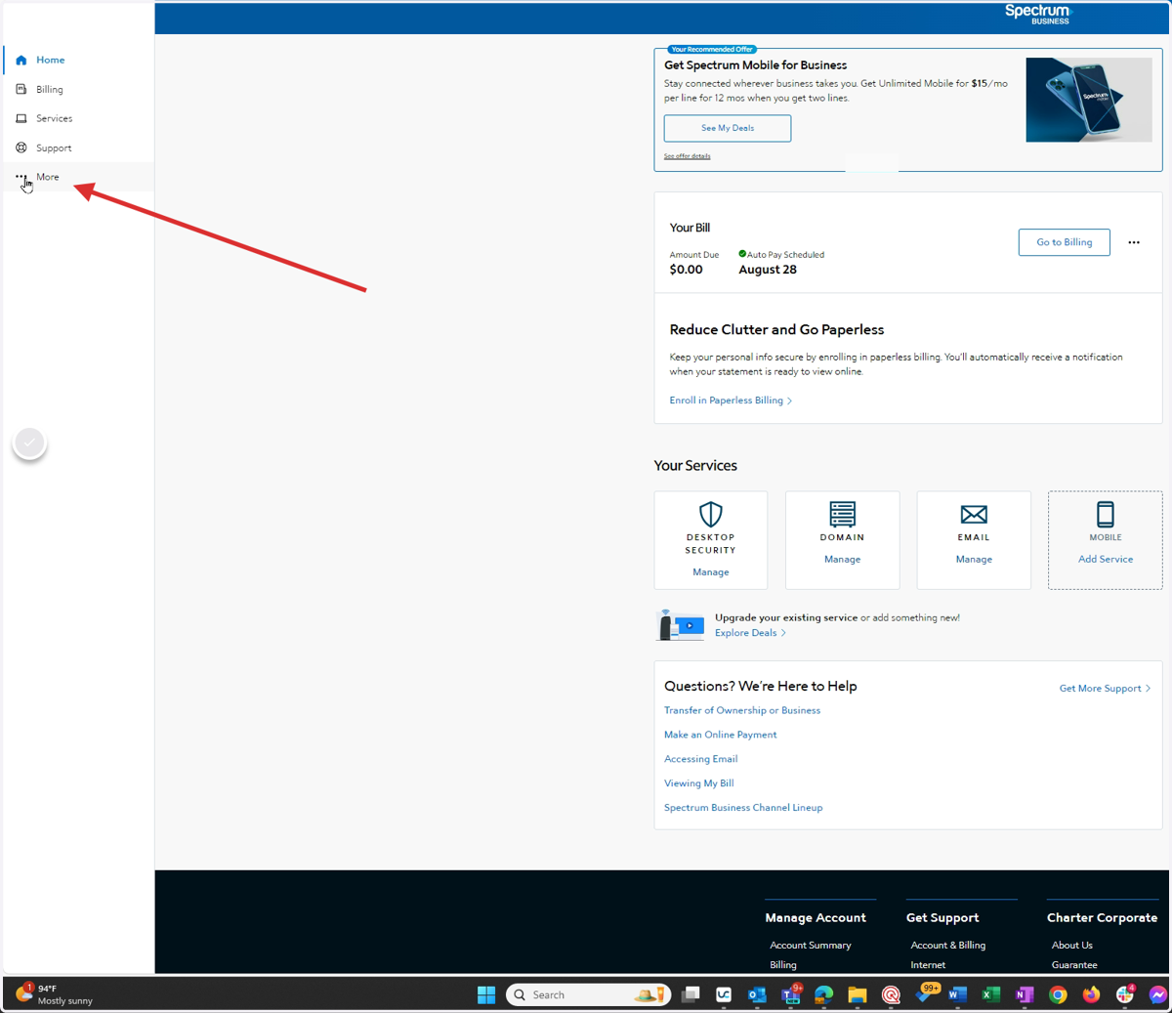Click Account Summary in the footer
The image size is (1172, 1013).
click(811, 946)
